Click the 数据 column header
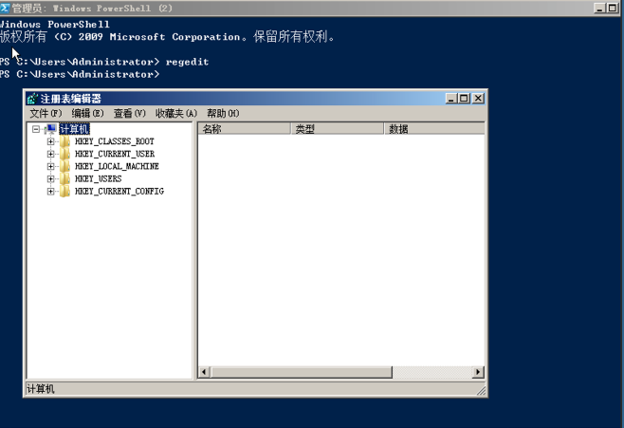624x428 pixels. pyautogui.click(x=434, y=129)
